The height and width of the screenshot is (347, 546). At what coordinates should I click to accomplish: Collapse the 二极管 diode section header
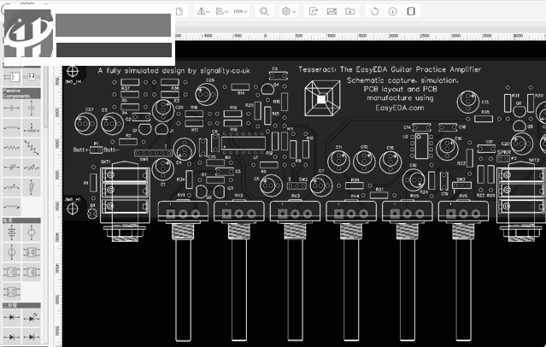(21, 305)
